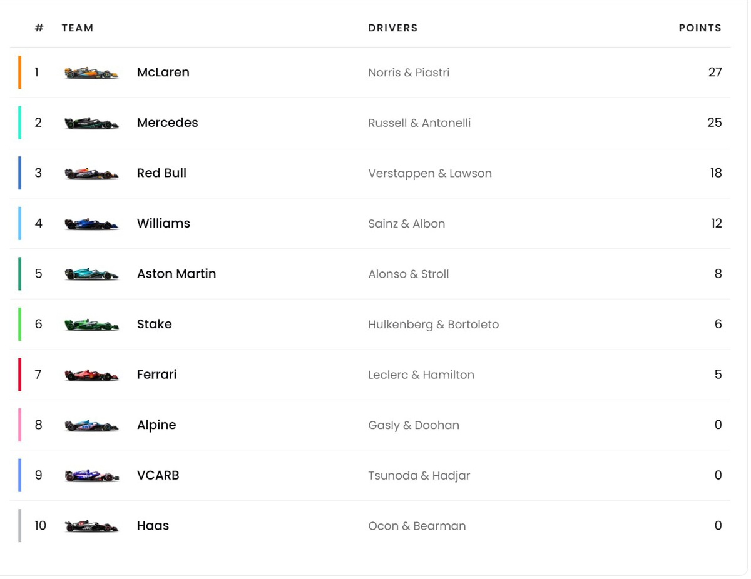Image resolution: width=751 pixels, height=579 pixels.
Task: Click the Red Bull car icon
Action: tap(91, 174)
